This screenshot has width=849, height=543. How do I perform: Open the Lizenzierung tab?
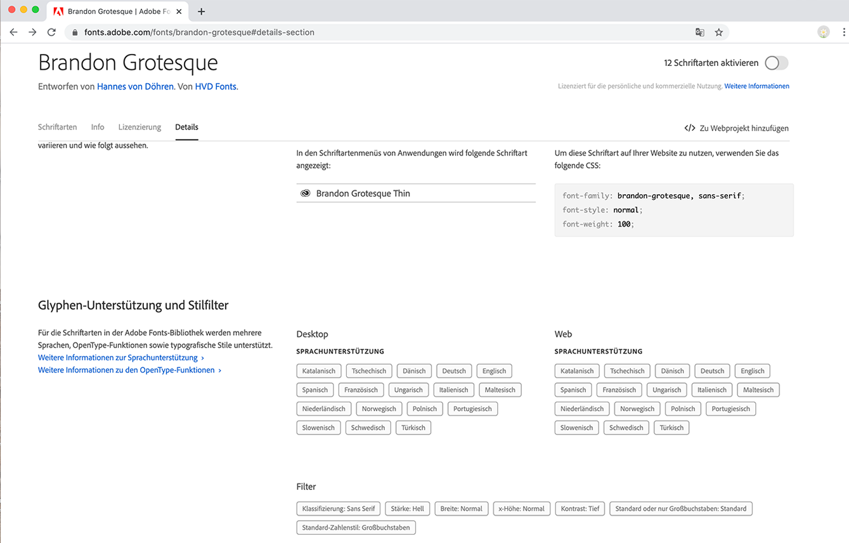pos(139,127)
